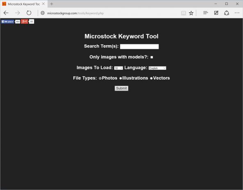This screenshot has height=190, width=243.
Task: Select the Illustrations file type radio
Action: [x=120, y=78]
